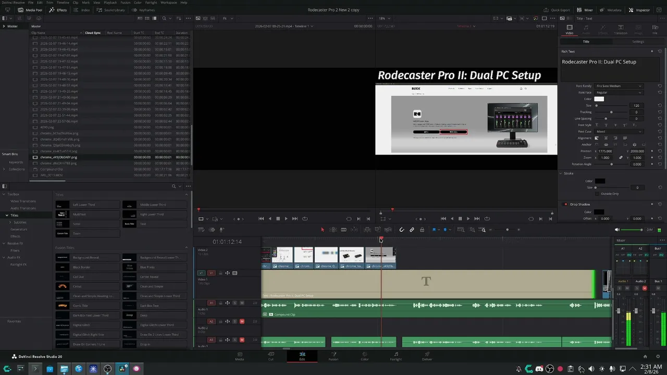667x375 pixels.
Task: Unmute Audio 2 in Mixer
Action: pos(645,288)
